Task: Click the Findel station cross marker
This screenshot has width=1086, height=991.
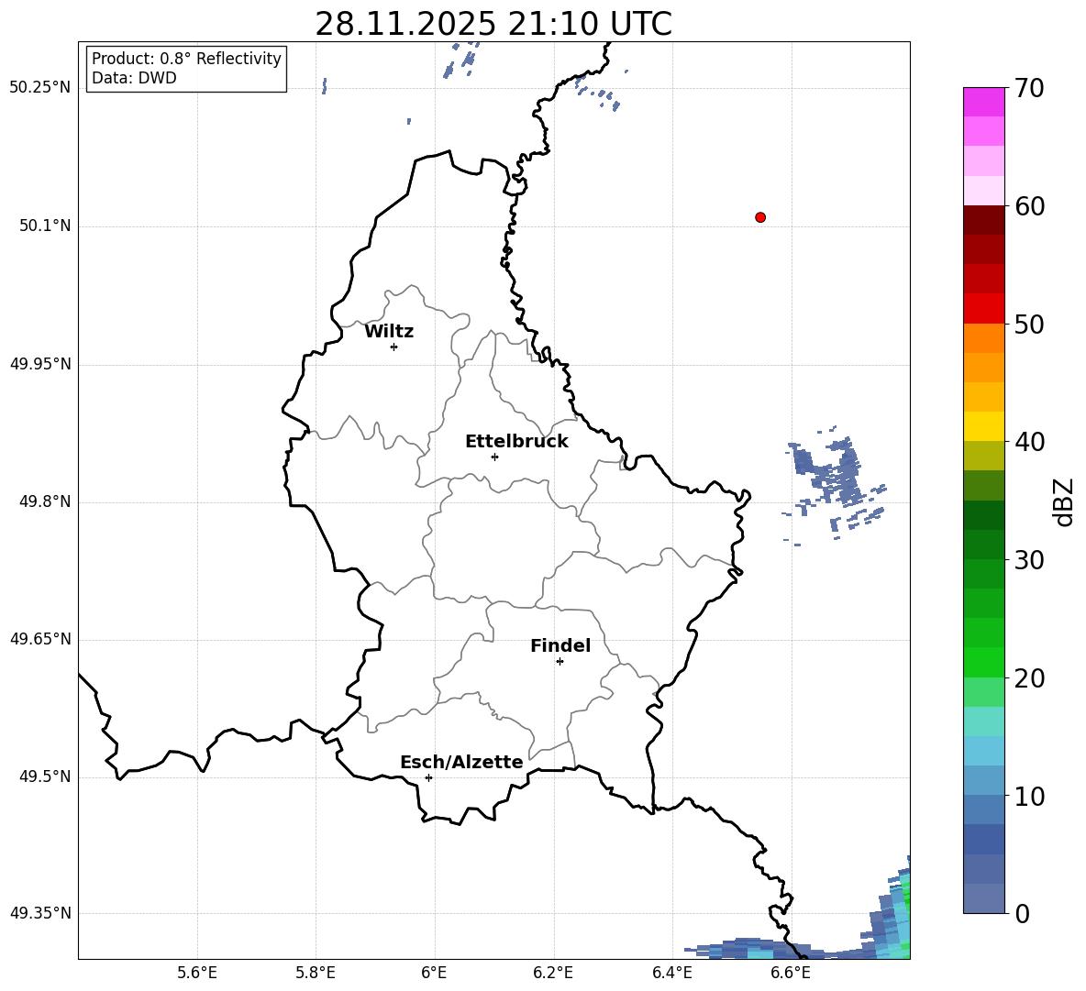Action: tap(560, 662)
